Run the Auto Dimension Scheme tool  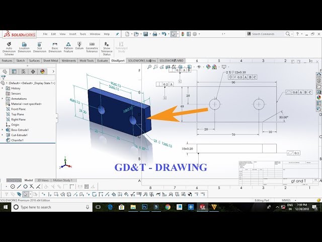(x=9, y=48)
